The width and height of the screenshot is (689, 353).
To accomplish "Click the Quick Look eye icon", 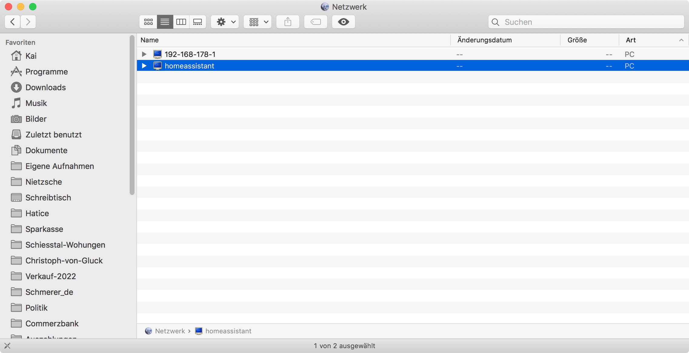I will pos(343,22).
